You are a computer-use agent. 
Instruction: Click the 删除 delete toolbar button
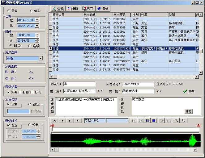tap(73, 9)
